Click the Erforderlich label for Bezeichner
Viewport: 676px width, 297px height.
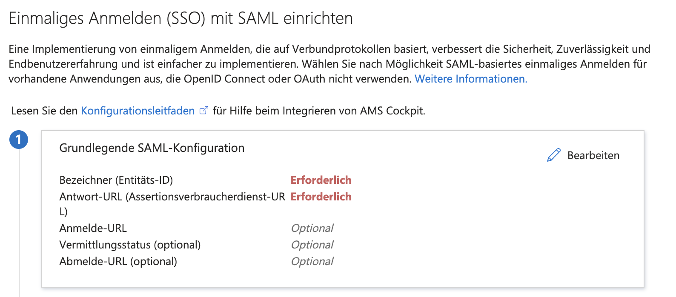coord(321,180)
